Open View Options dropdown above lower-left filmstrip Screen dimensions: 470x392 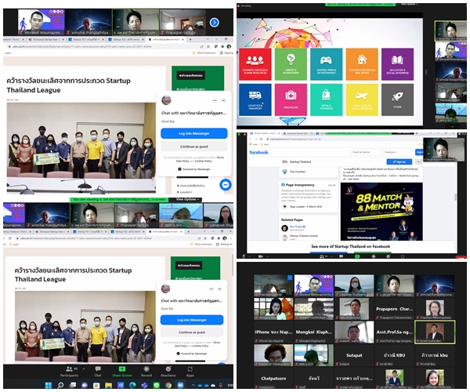(187, 199)
